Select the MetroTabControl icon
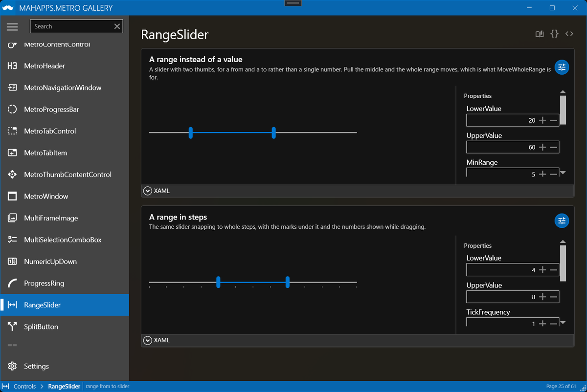Screen dimensions: 587x392 tap(13, 131)
